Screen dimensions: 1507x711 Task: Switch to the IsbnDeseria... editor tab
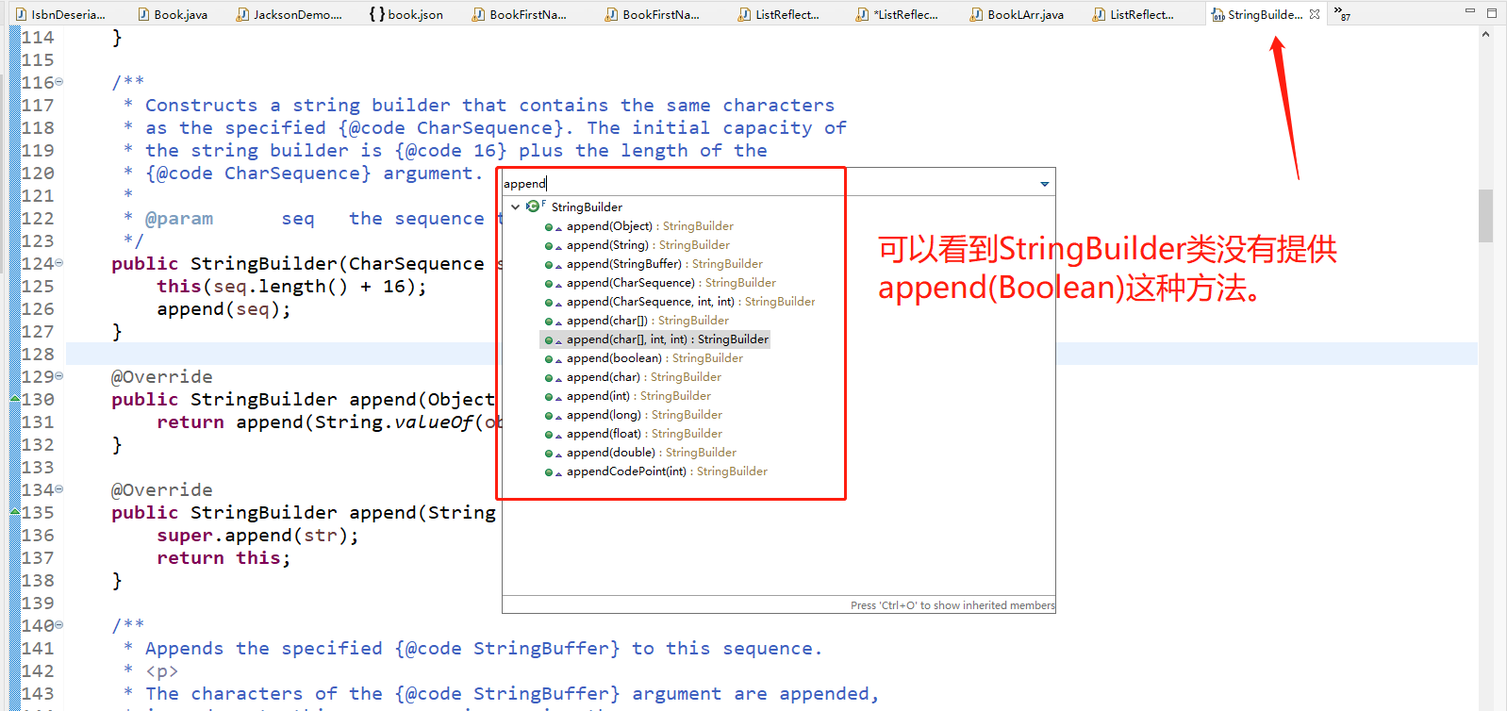[x=61, y=14]
